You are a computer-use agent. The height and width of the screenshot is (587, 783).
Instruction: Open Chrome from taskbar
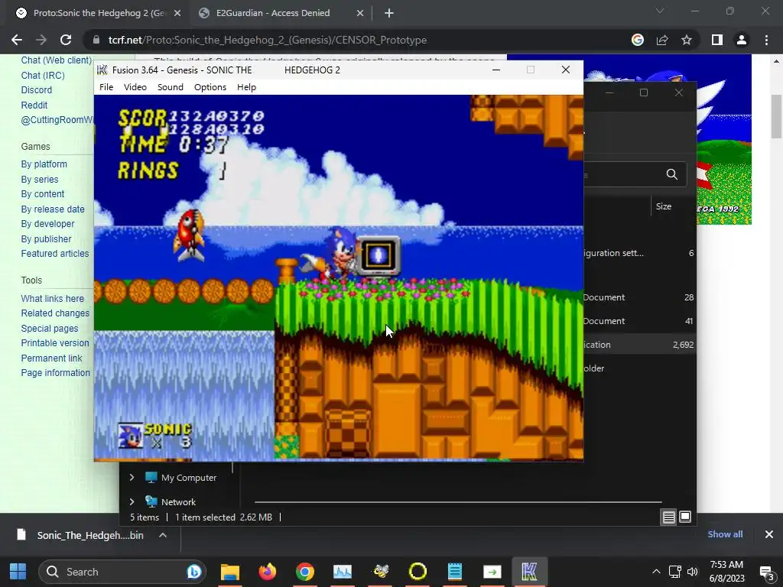[x=304, y=572]
